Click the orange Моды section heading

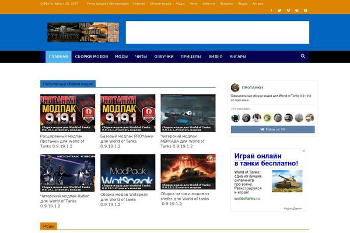coord(48,226)
